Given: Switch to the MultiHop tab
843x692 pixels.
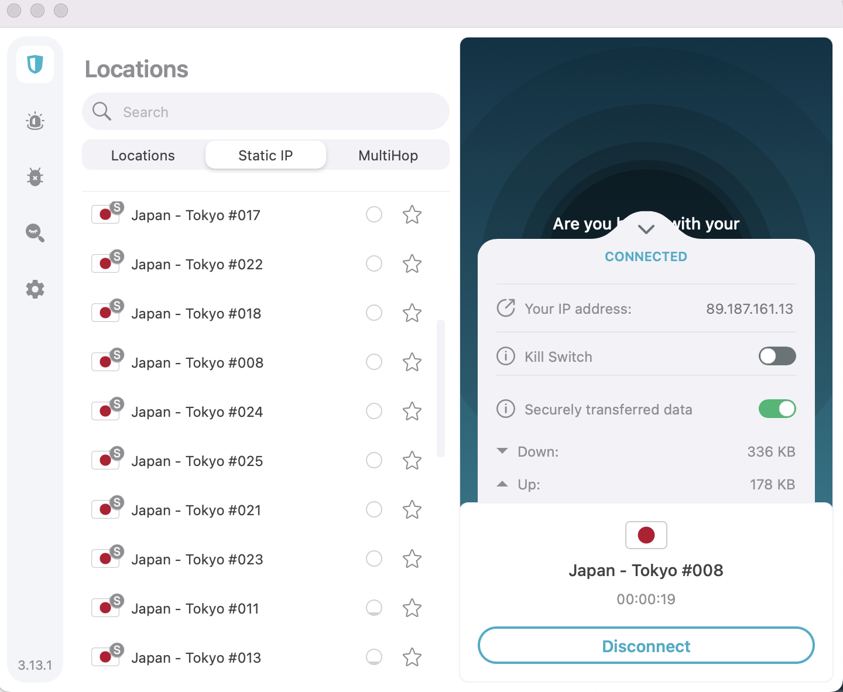Looking at the screenshot, I should (x=388, y=156).
